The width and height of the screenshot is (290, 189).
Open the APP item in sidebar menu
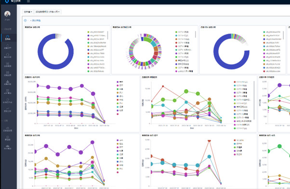point(8,92)
